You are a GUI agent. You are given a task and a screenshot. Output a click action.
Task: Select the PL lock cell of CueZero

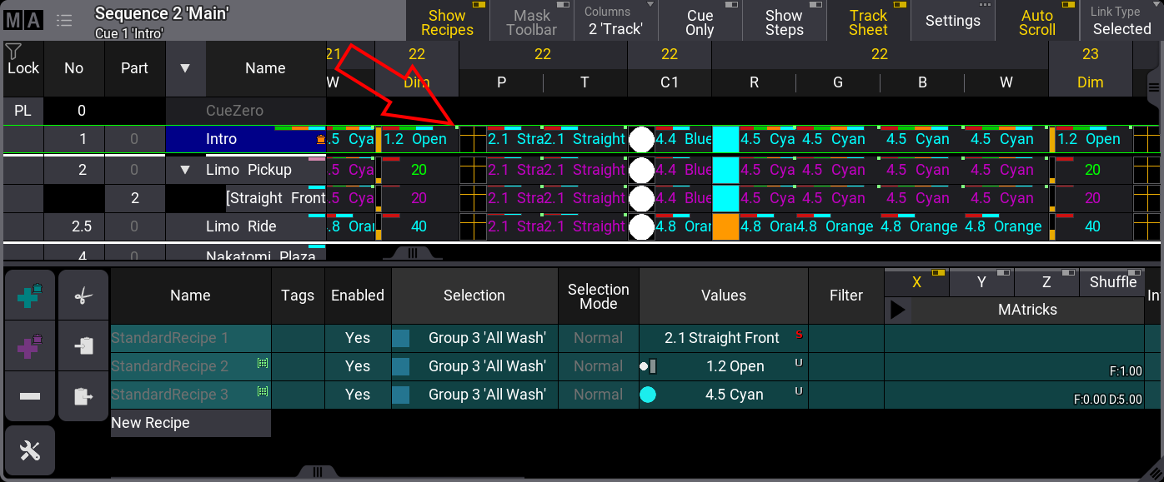pos(23,110)
